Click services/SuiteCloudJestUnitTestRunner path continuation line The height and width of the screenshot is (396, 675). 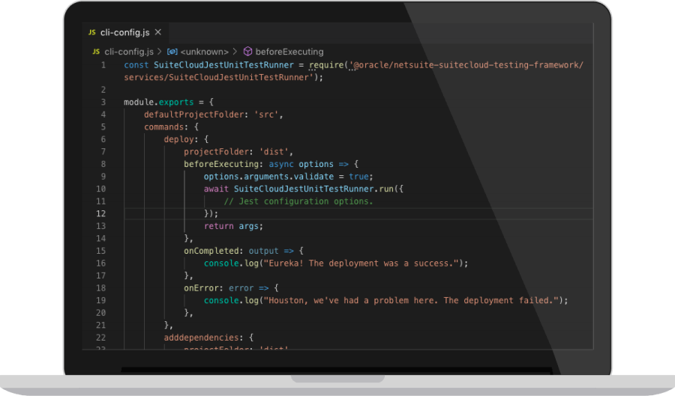click(x=219, y=78)
